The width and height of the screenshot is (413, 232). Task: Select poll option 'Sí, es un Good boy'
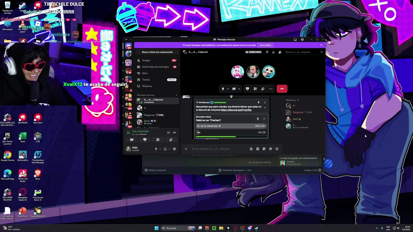pyautogui.click(x=231, y=126)
